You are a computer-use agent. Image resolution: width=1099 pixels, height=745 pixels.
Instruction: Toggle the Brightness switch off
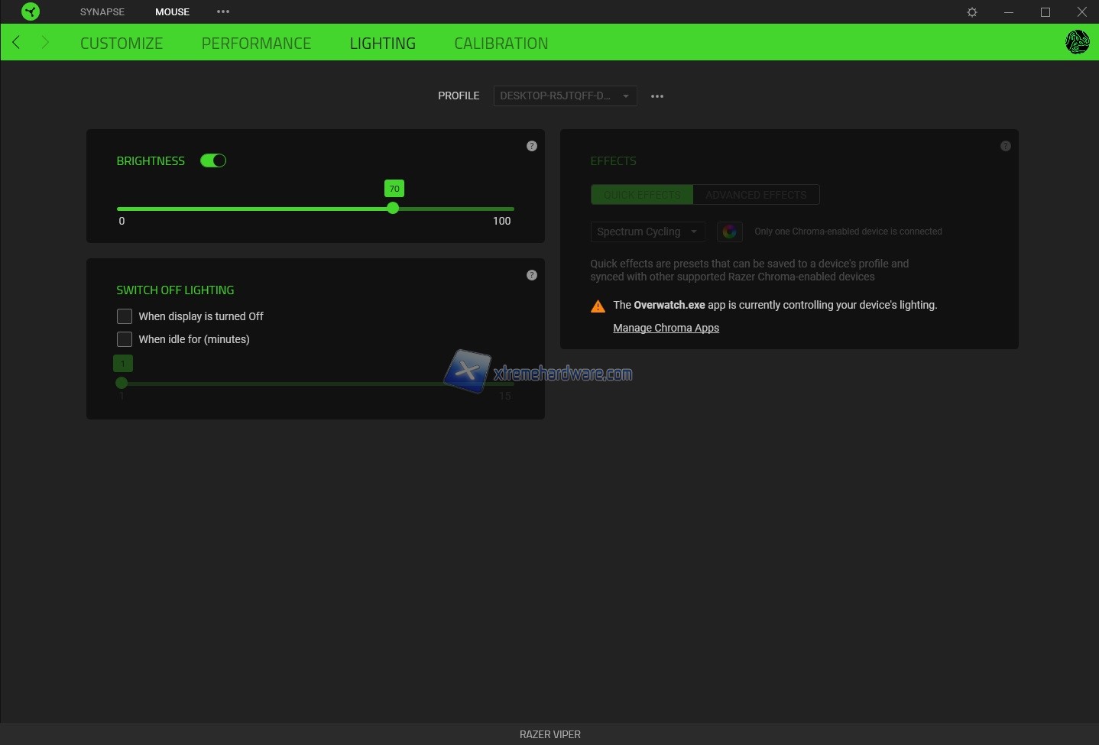213,160
